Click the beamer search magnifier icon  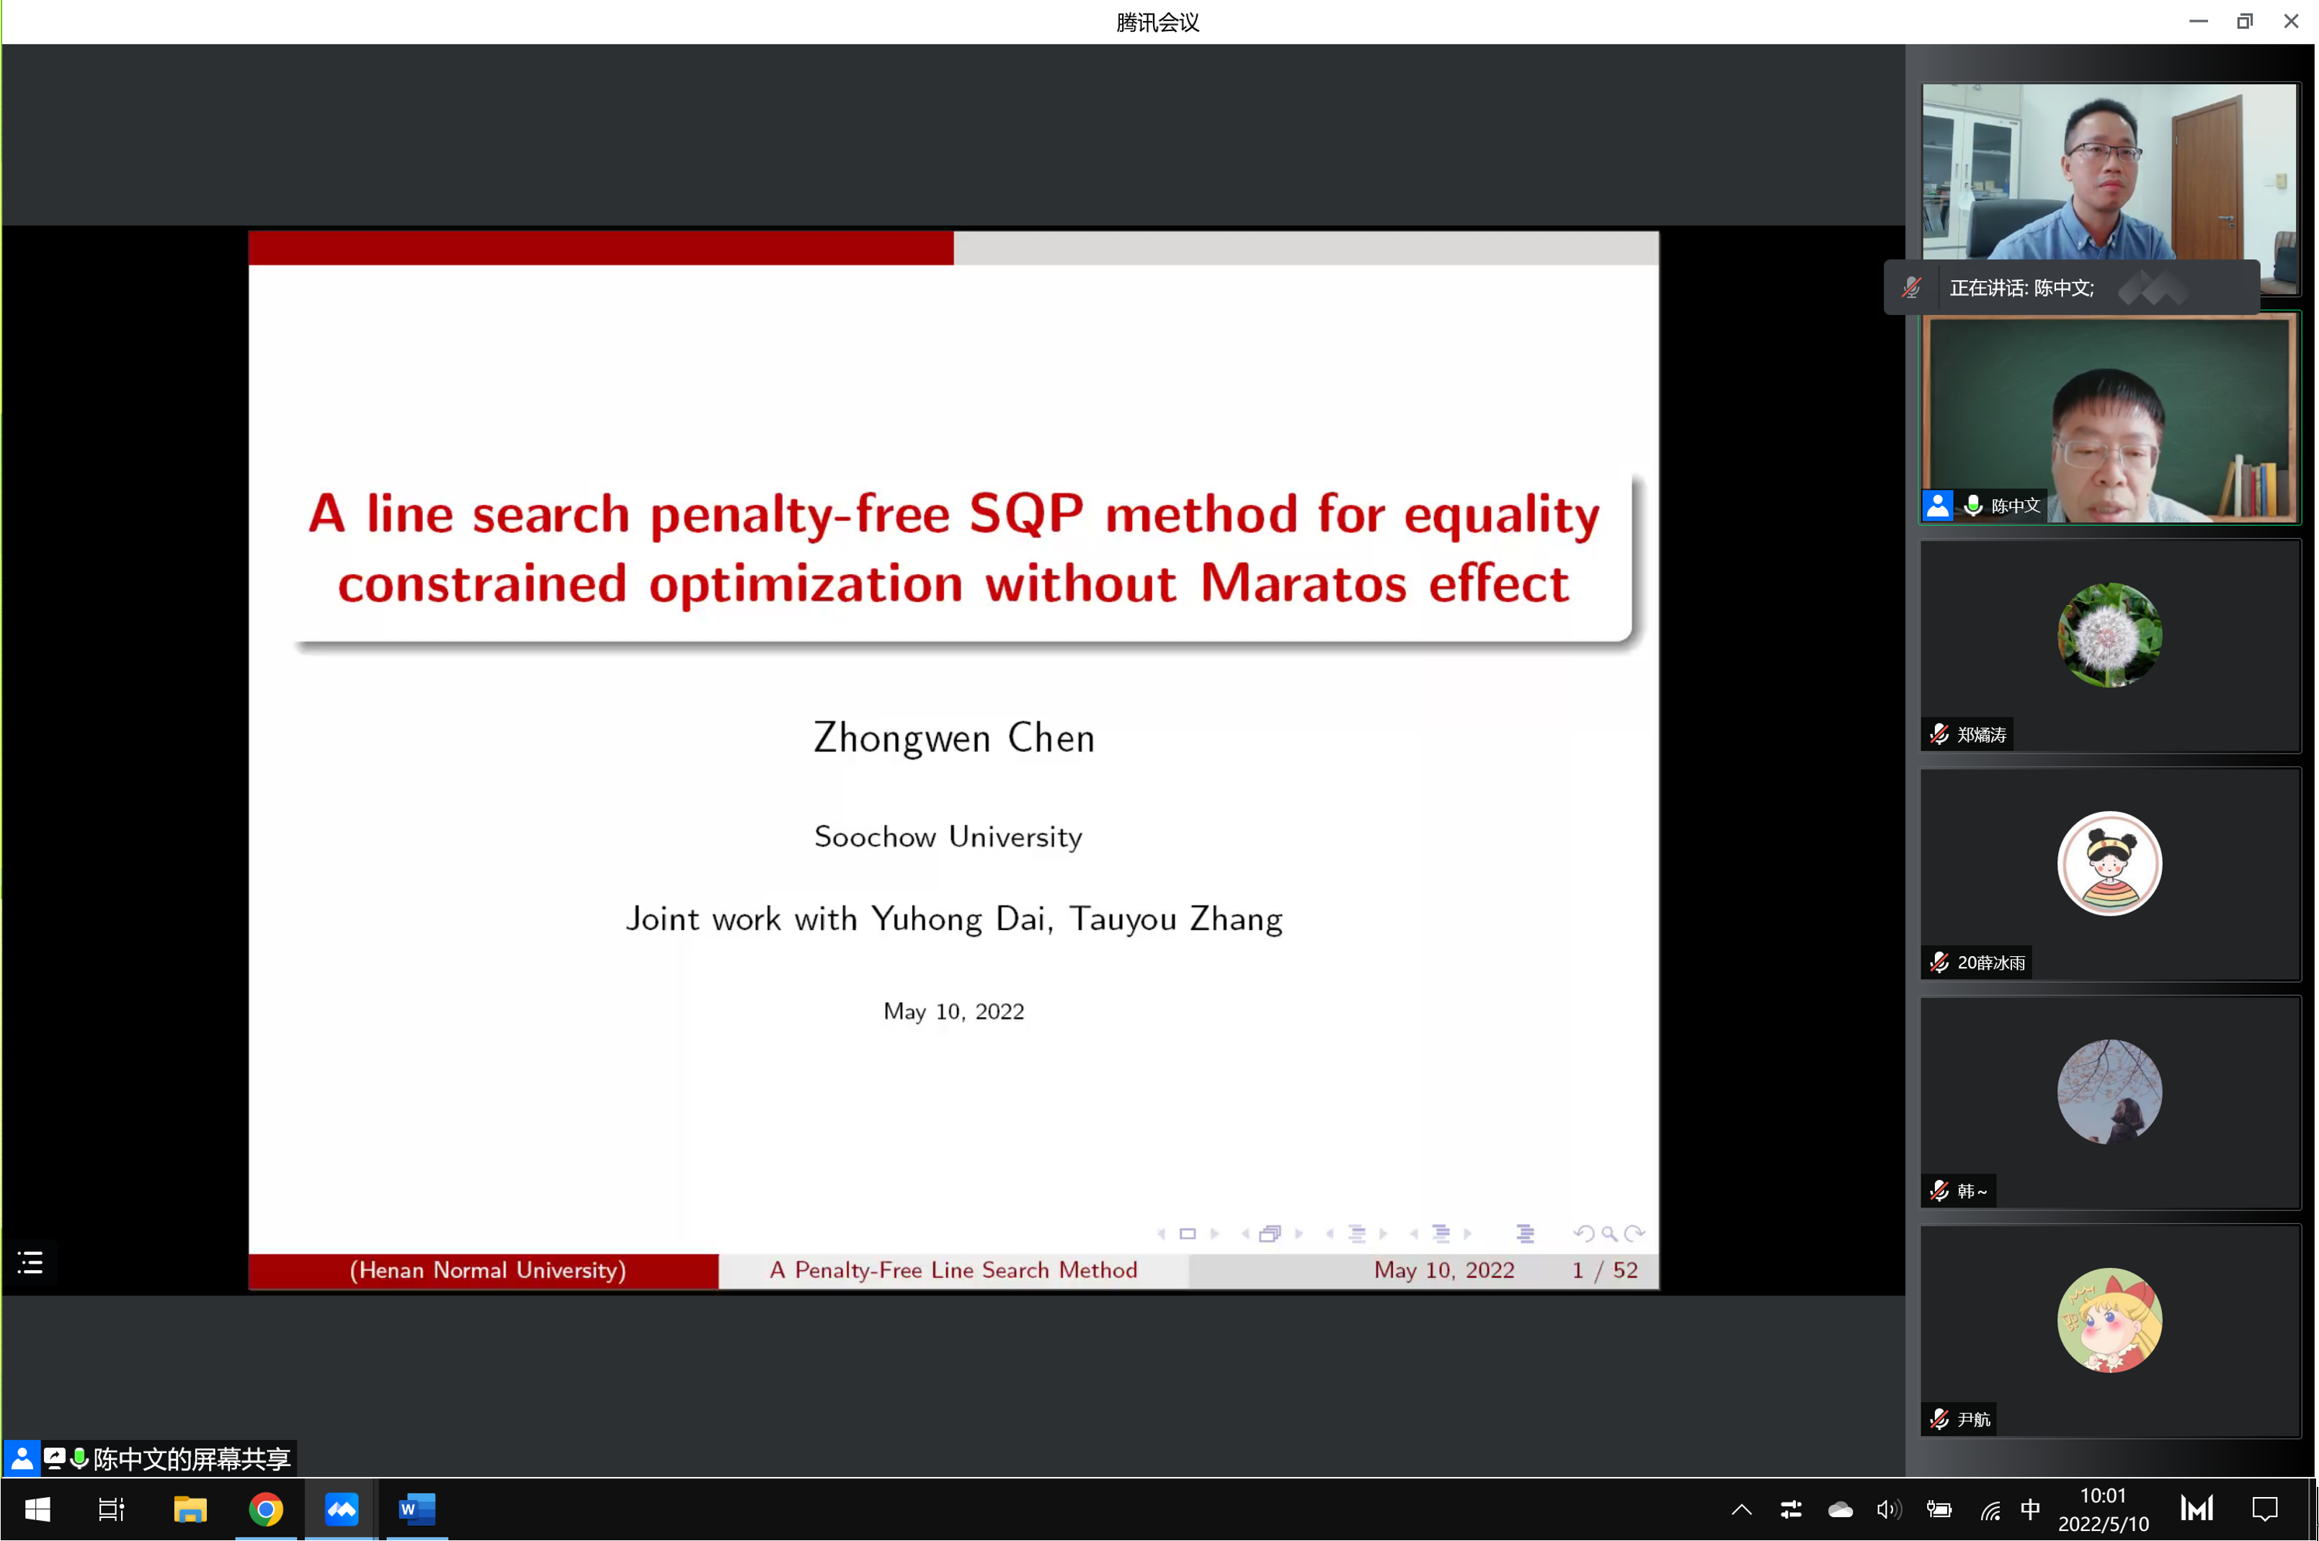coord(1608,1233)
